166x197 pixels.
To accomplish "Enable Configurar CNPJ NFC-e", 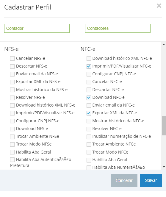I will click(x=89, y=74).
